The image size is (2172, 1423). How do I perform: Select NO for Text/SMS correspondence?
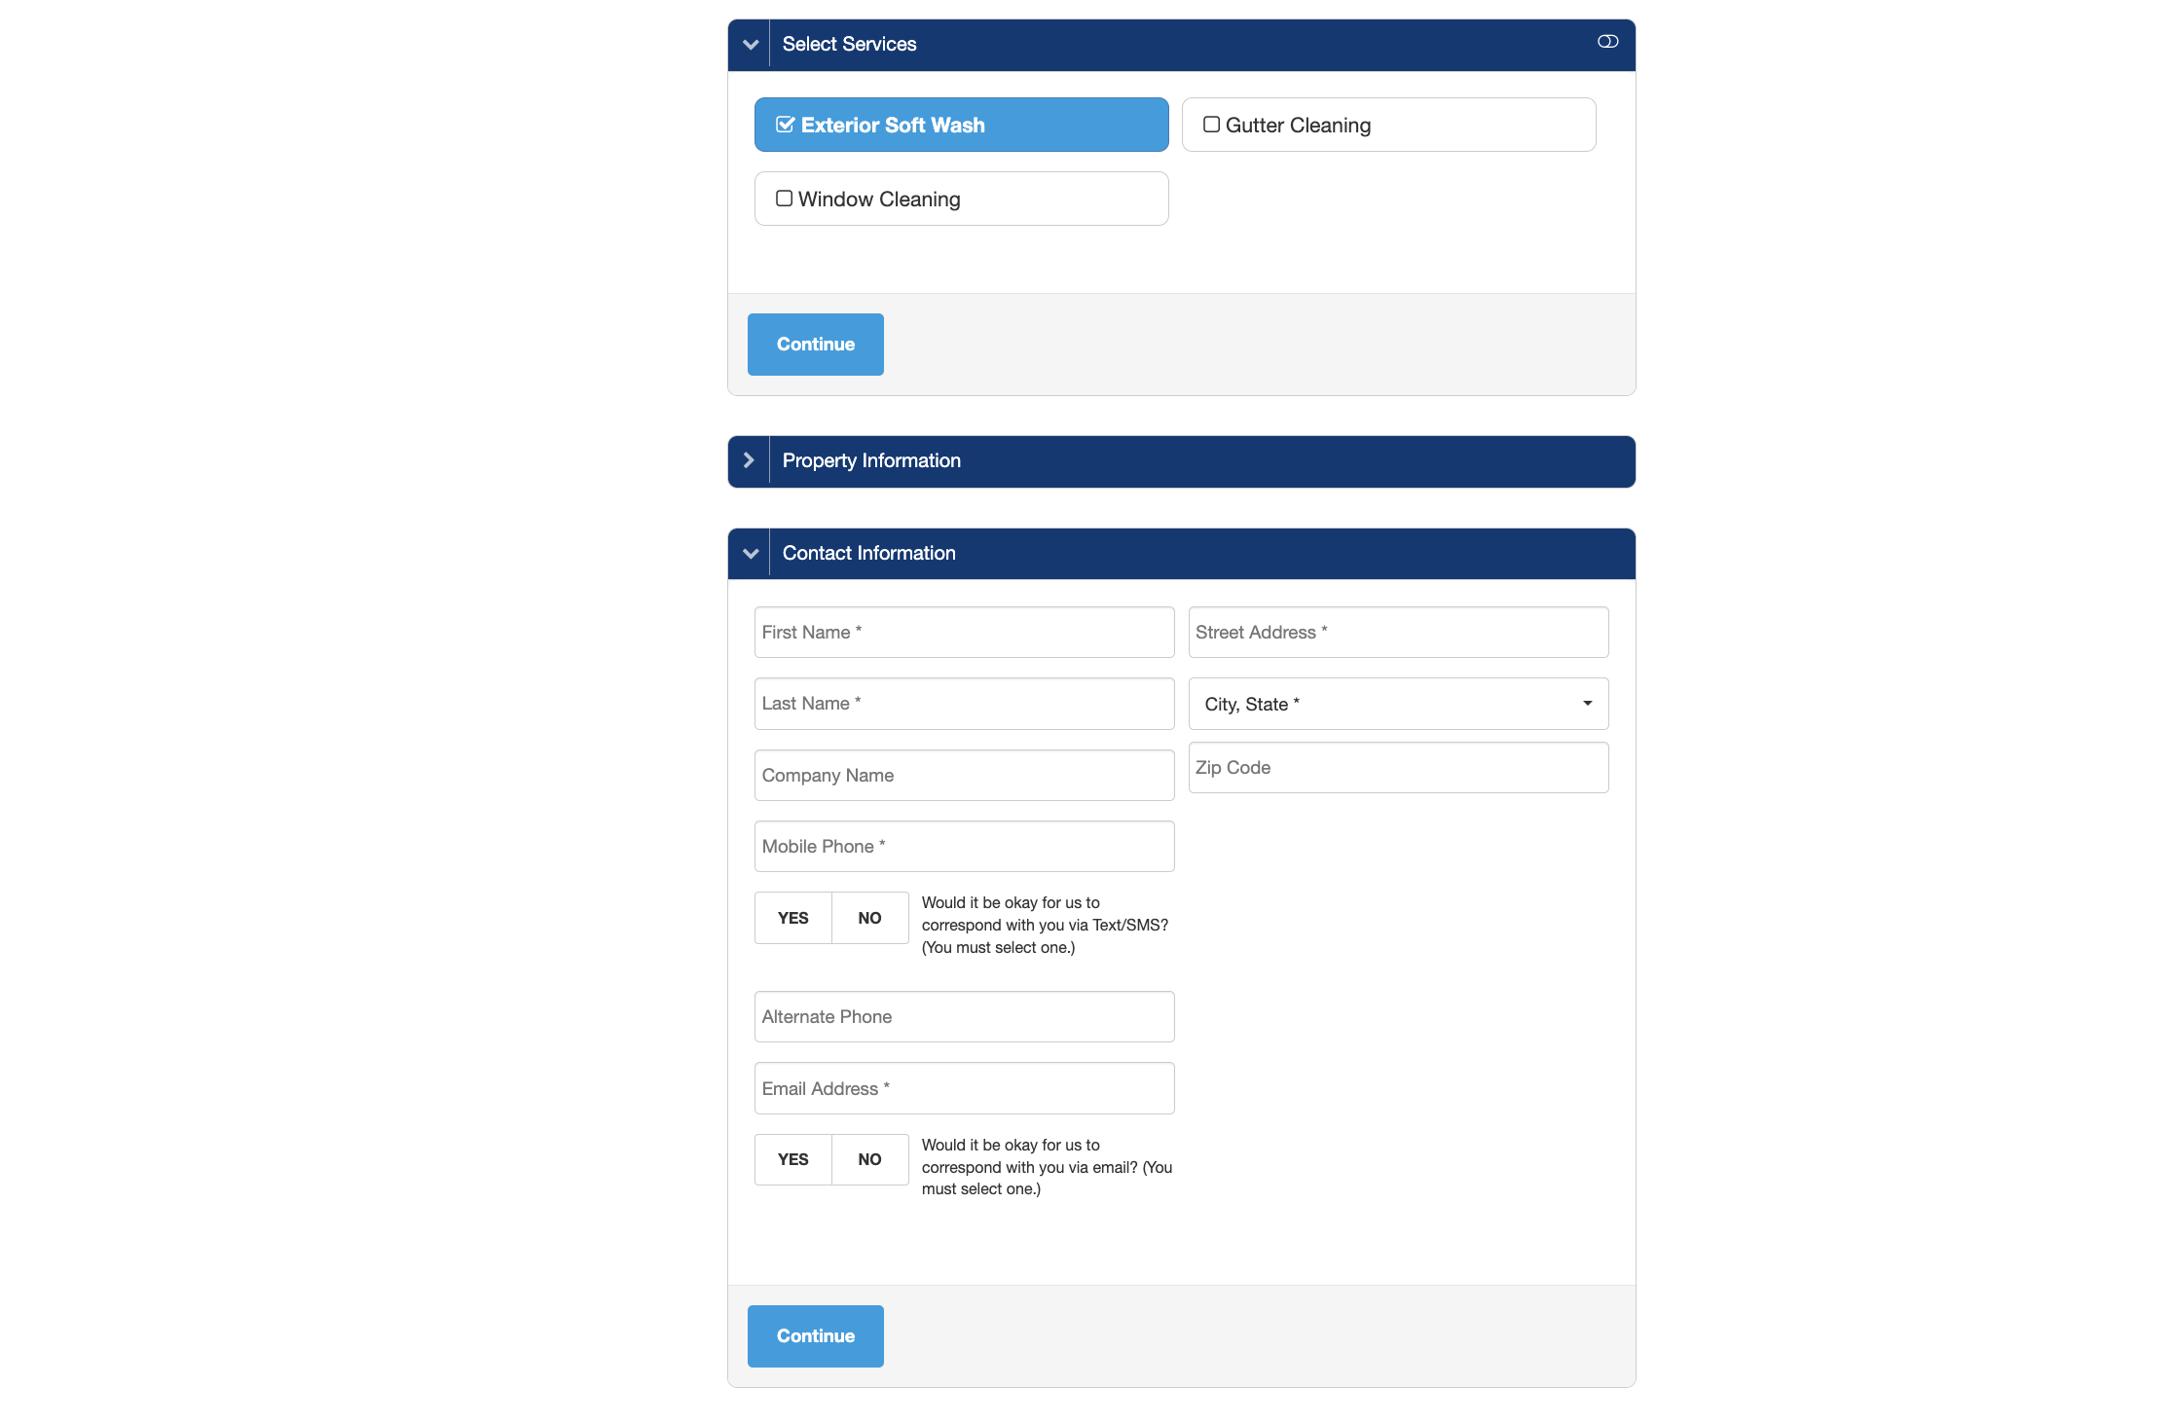[x=869, y=918]
